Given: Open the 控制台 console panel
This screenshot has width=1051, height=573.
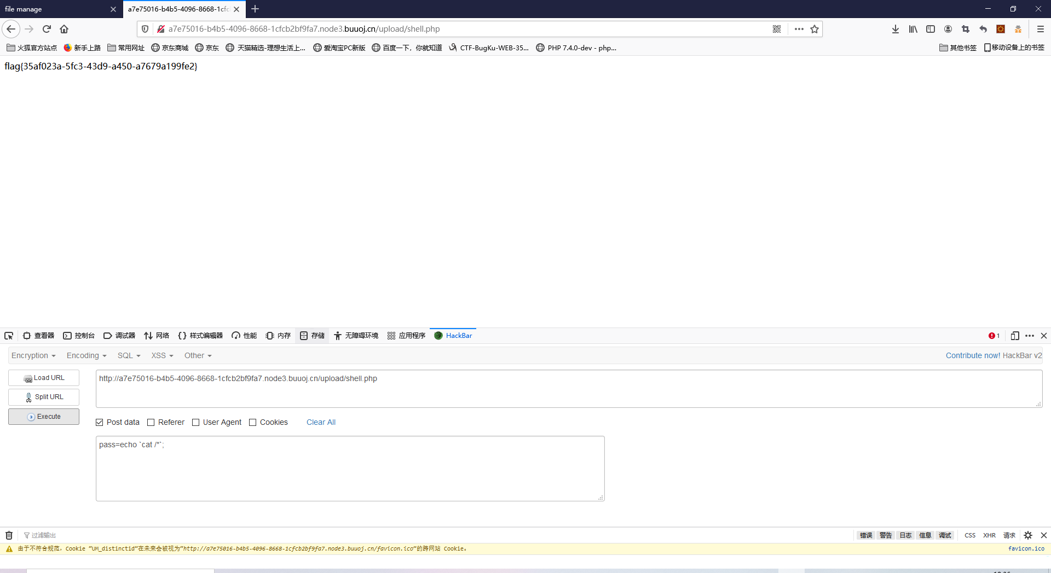Looking at the screenshot, I should pyautogui.click(x=79, y=335).
